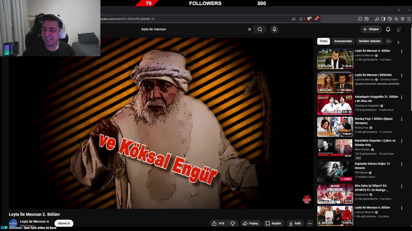
Task: Open the Kardeş Payı 1.Bölüm thumbnail
Action: pos(335,127)
